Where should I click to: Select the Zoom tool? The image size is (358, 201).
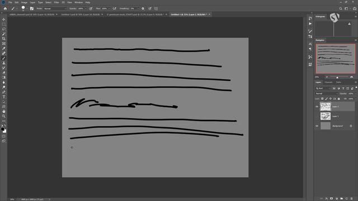click(4, 116)
